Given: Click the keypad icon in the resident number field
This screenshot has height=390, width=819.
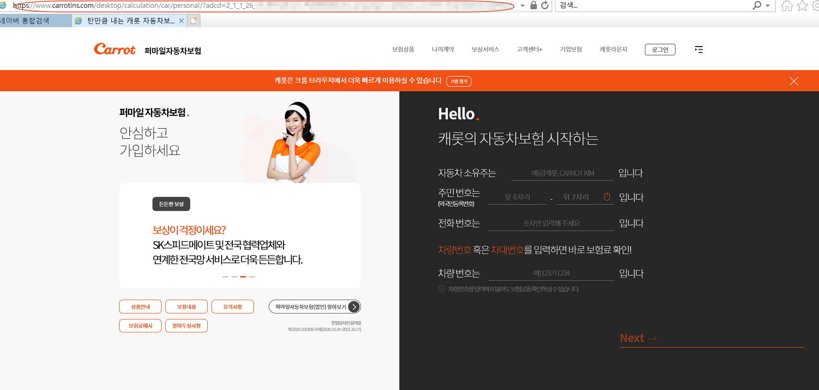Looking at the screenshot, I should click(x=607, y=197).
